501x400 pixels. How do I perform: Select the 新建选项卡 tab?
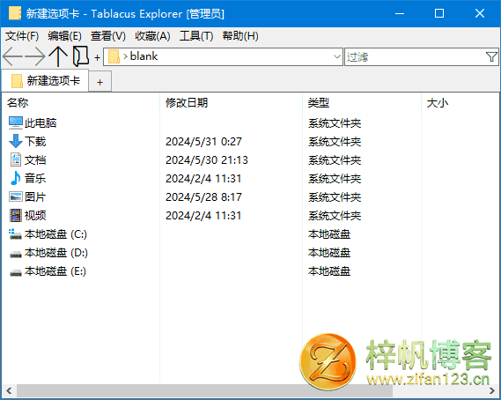(x=45, y=80)
